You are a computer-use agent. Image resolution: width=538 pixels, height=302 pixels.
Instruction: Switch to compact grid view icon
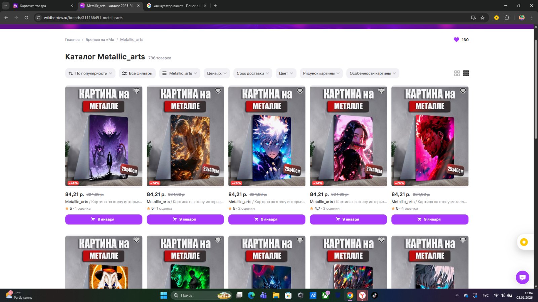pyautogui.click(x=466, y=73)
